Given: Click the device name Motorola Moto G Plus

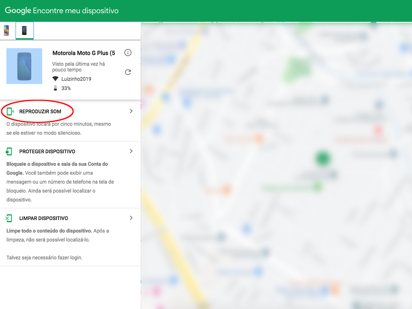Looking at the screenshot, I should click(x=84, y=53).
